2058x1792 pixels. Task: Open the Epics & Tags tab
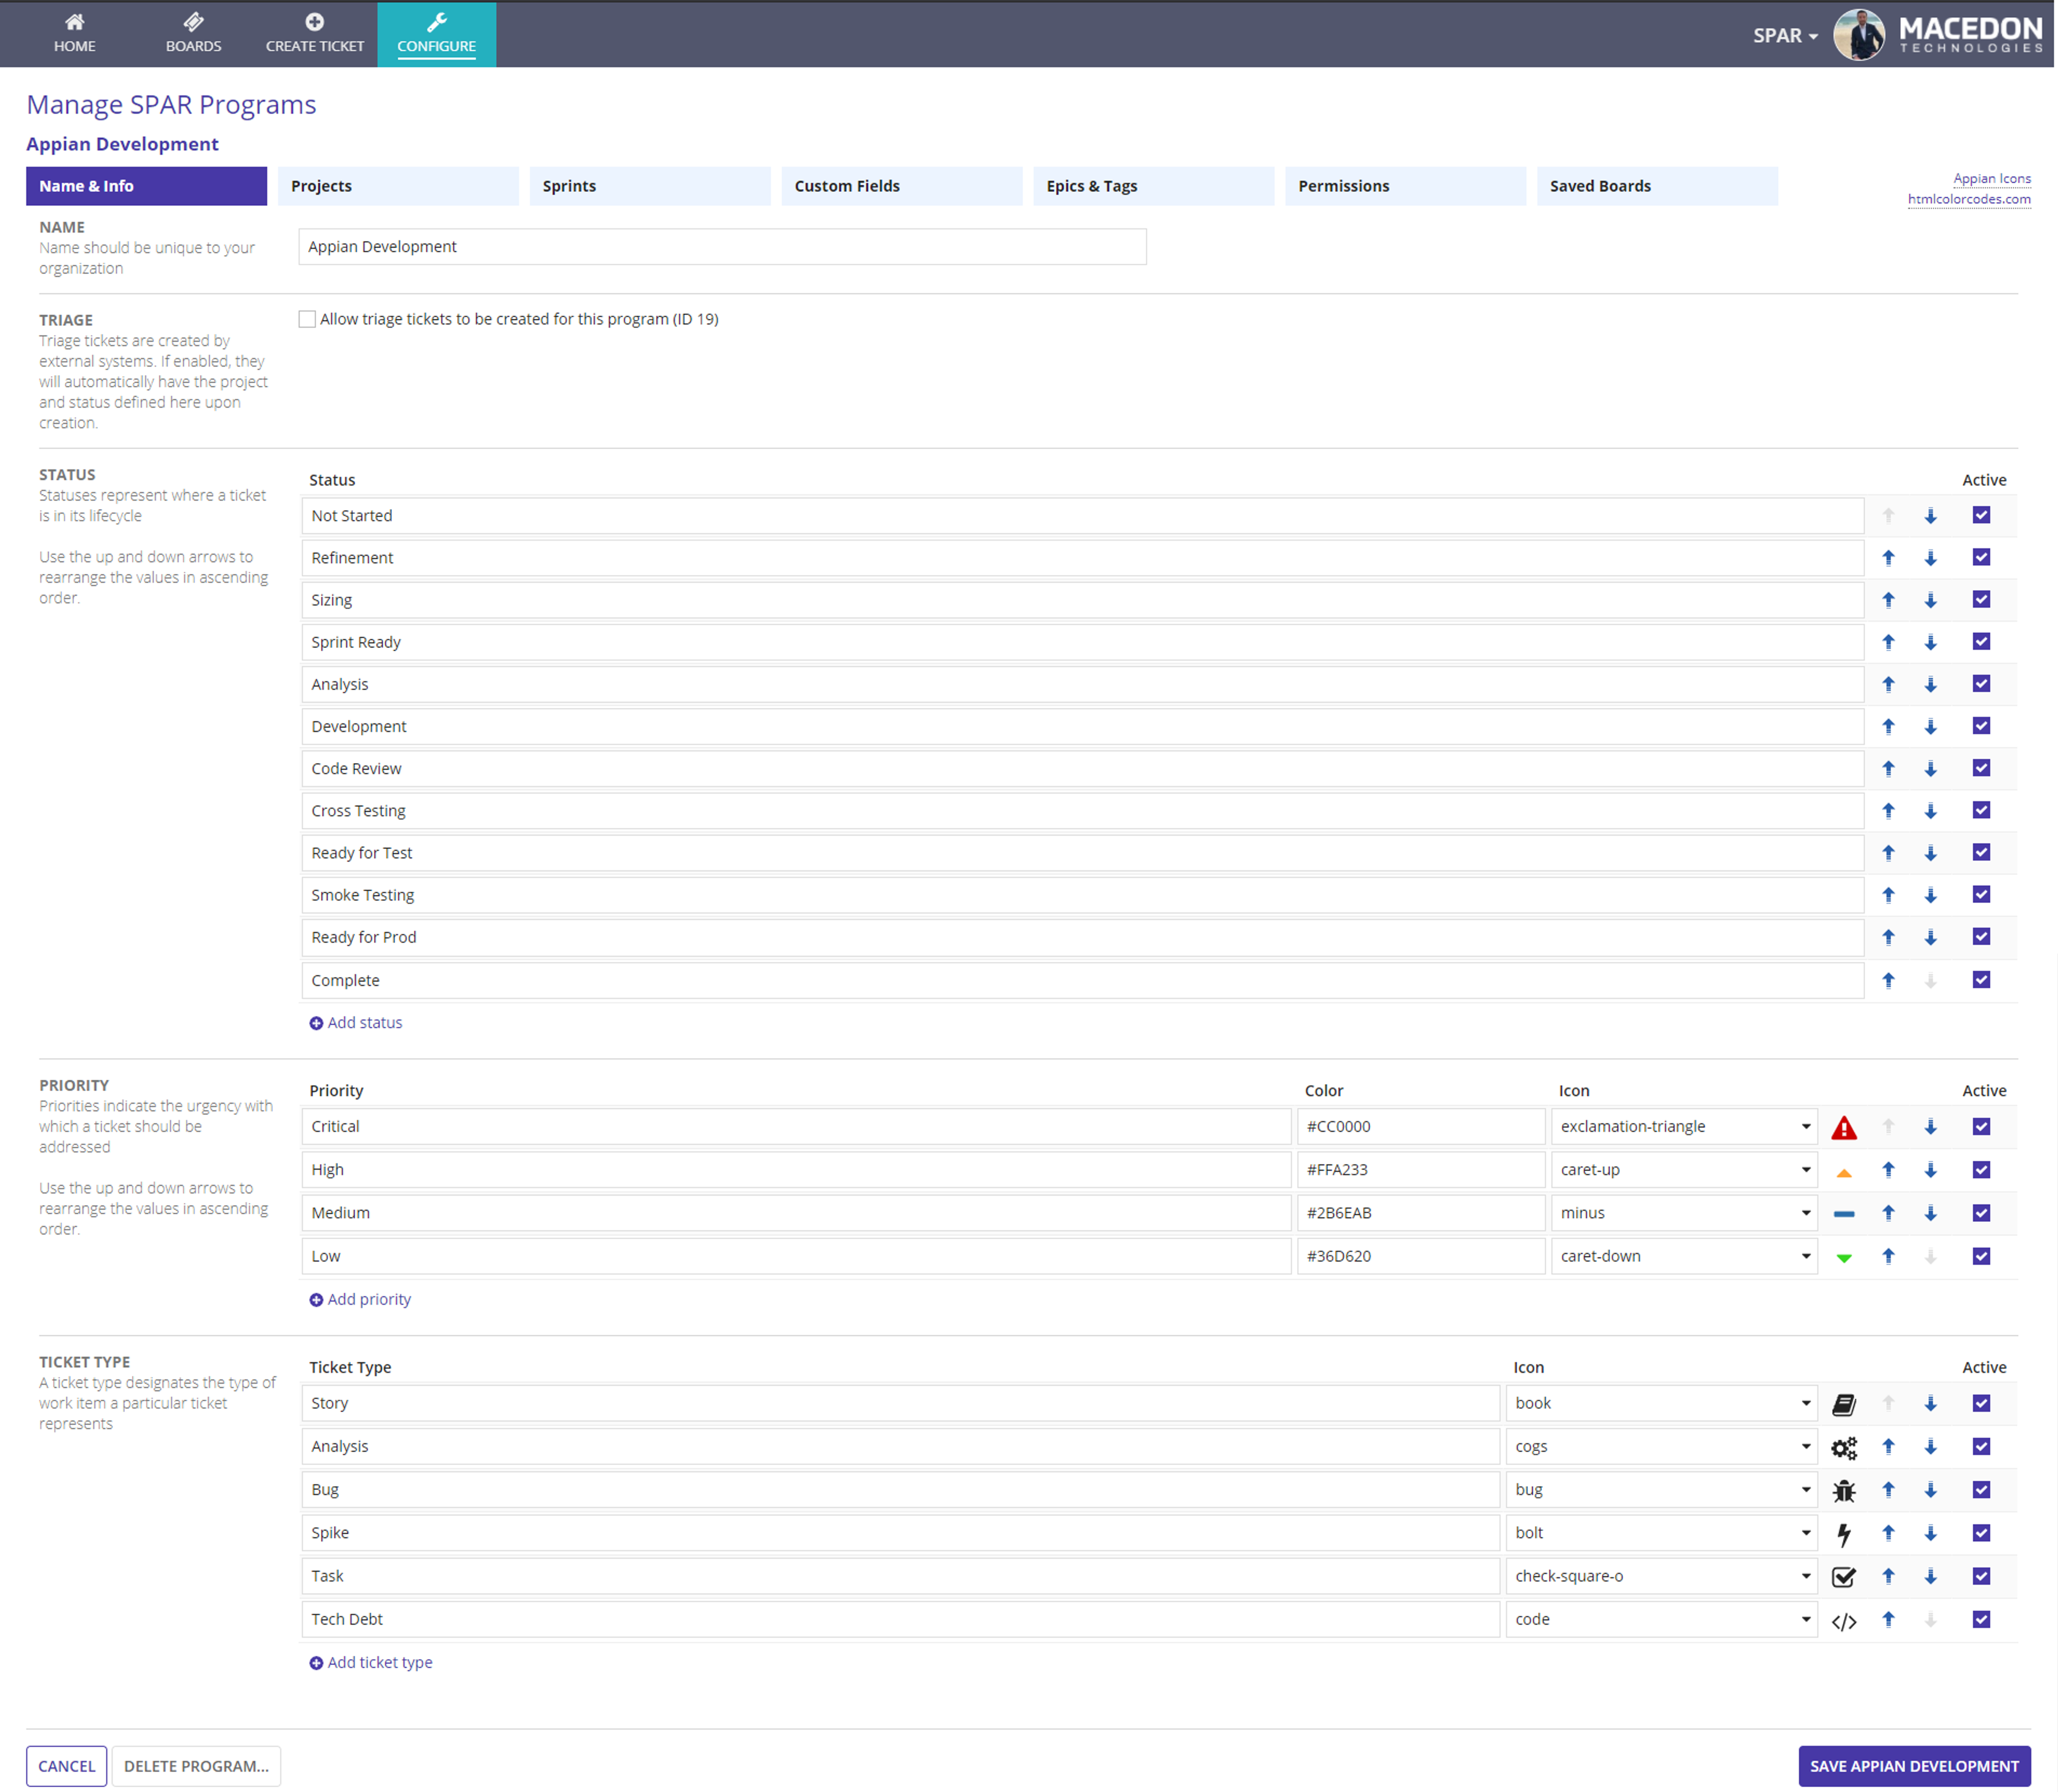(x=1153, y=186)
